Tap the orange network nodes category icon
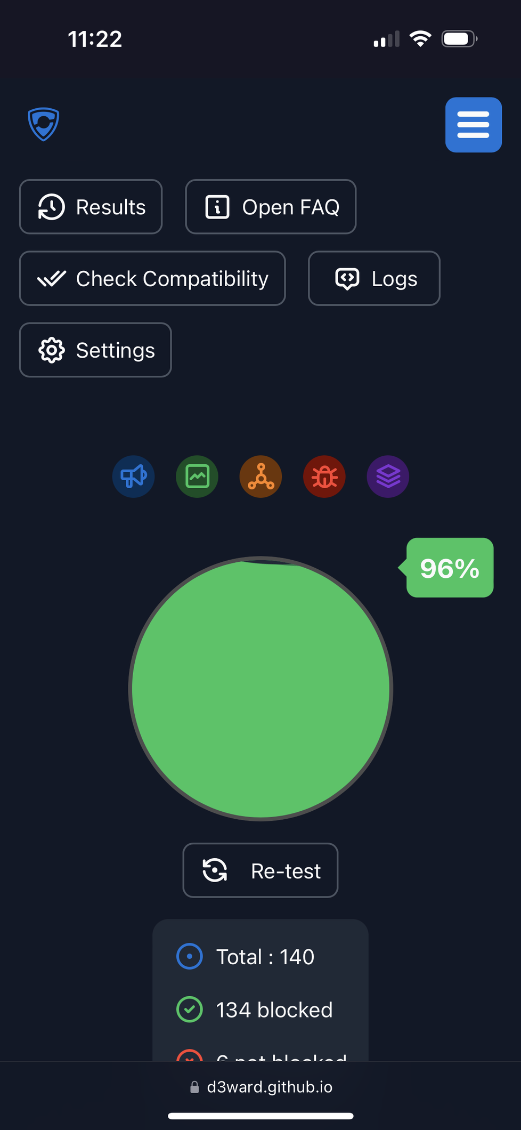Screen dimensions: 521x1130 (260, 477)
